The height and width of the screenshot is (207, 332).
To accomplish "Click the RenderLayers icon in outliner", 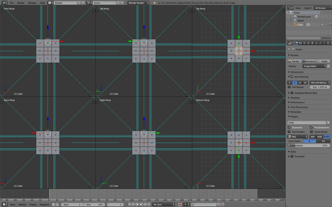I will 294,16.
